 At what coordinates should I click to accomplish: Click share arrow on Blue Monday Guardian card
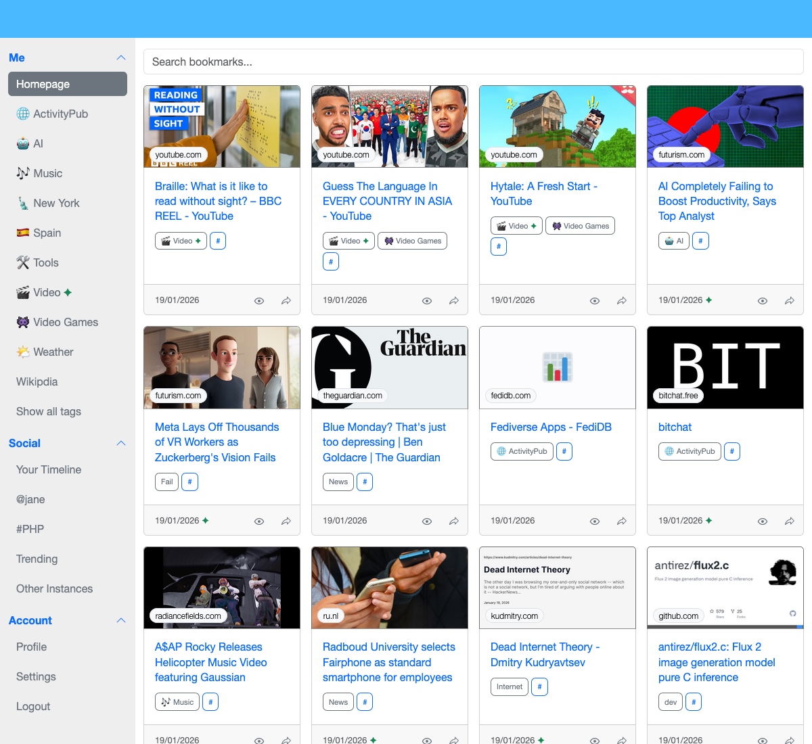pyautogui.click(x=454, y=521)
